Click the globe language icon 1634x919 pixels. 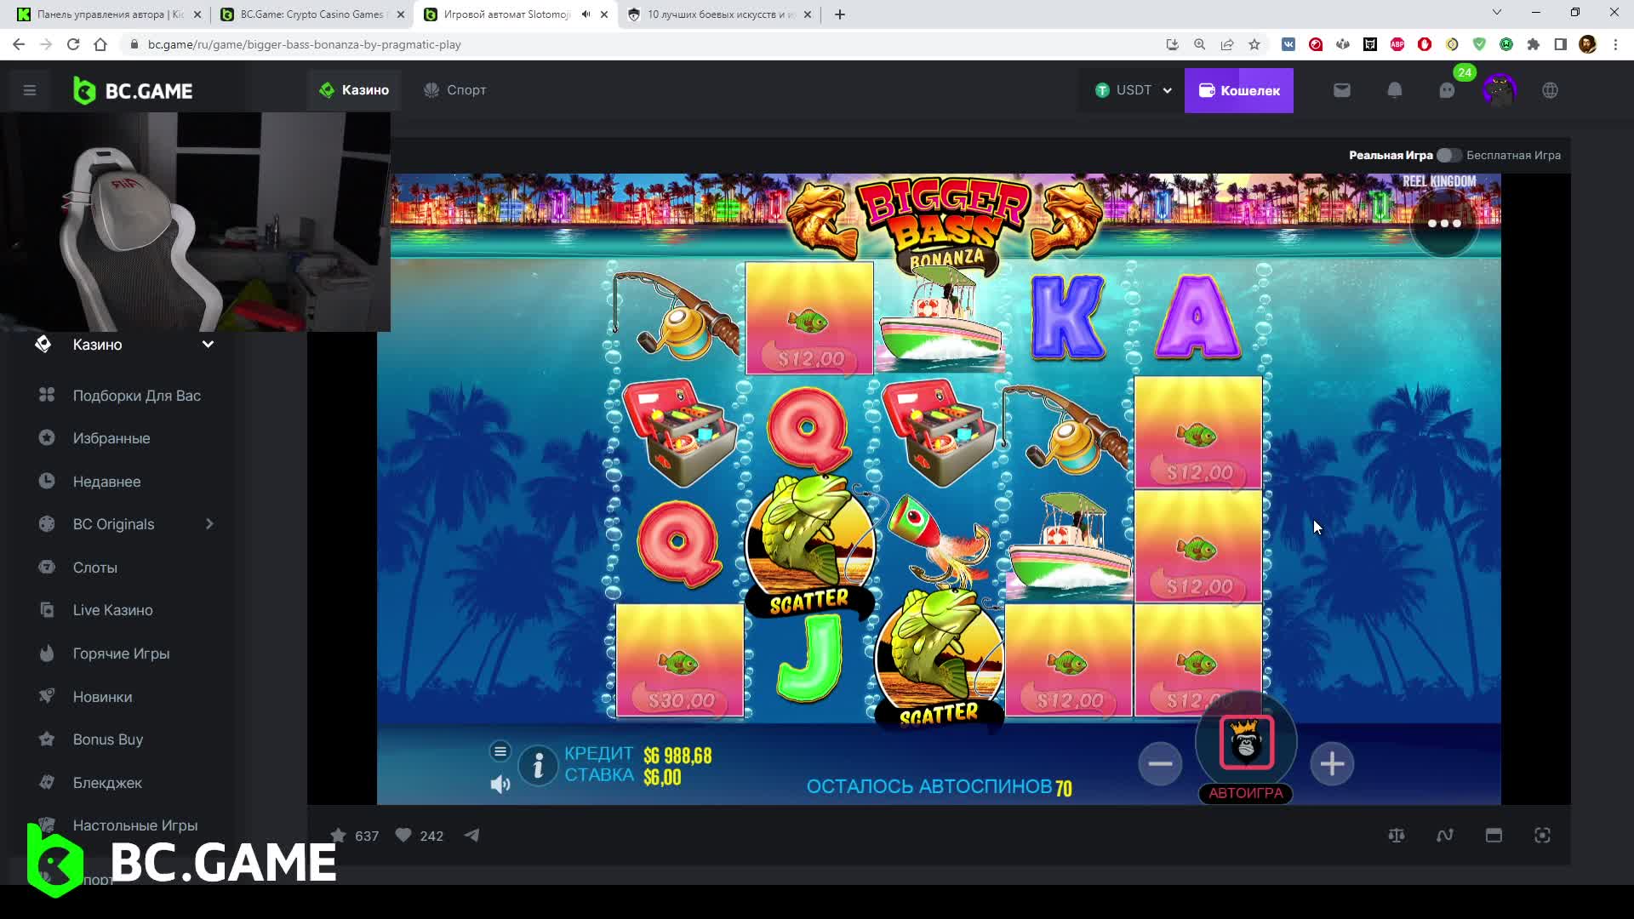[1550, 90]
